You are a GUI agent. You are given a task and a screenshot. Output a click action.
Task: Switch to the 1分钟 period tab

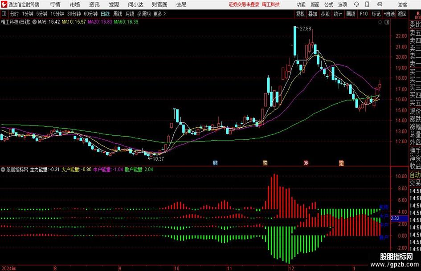[28, 14]
